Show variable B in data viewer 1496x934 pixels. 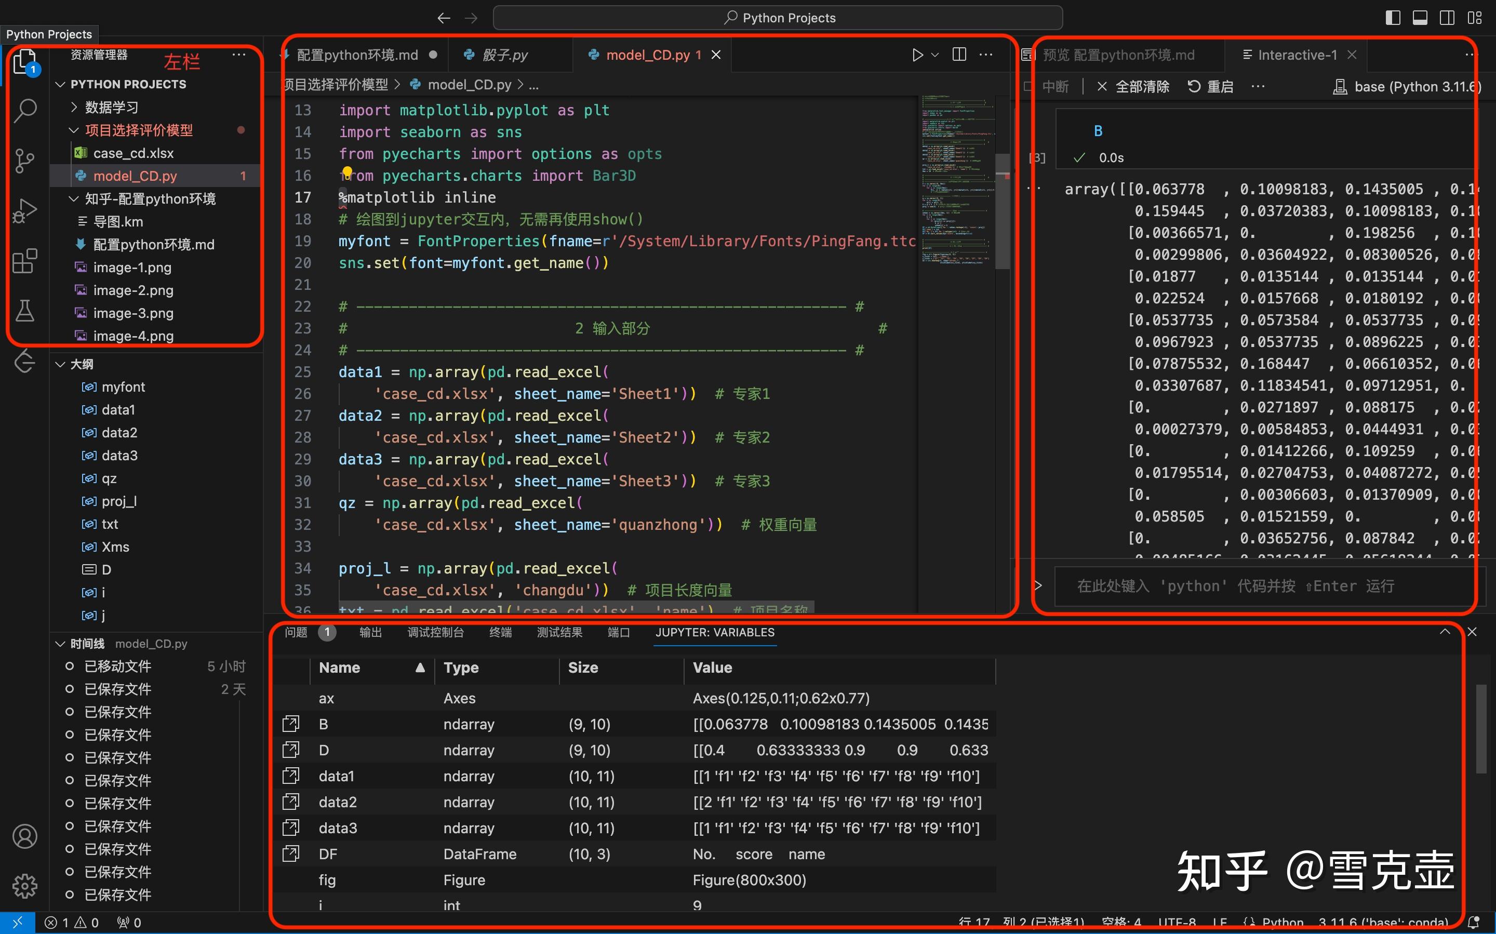[291, 724]
